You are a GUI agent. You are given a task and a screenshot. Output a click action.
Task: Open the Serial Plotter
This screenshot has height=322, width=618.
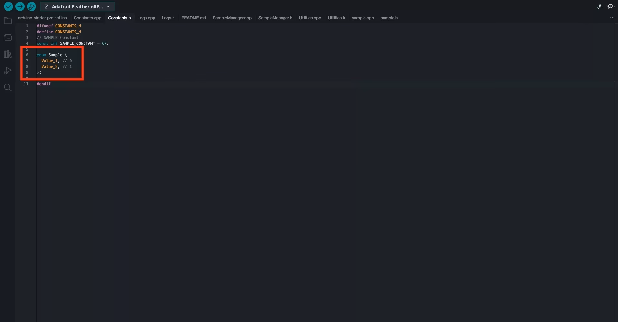tap(599, 6)
